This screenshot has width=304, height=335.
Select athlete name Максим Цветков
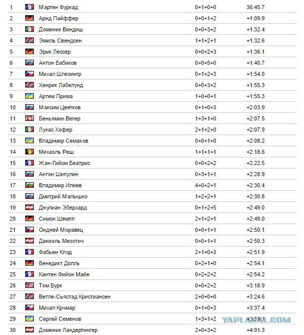coord(60,107)
